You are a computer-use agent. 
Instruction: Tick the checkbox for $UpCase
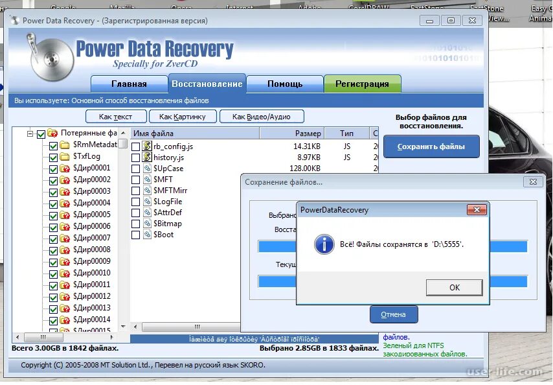136,169
